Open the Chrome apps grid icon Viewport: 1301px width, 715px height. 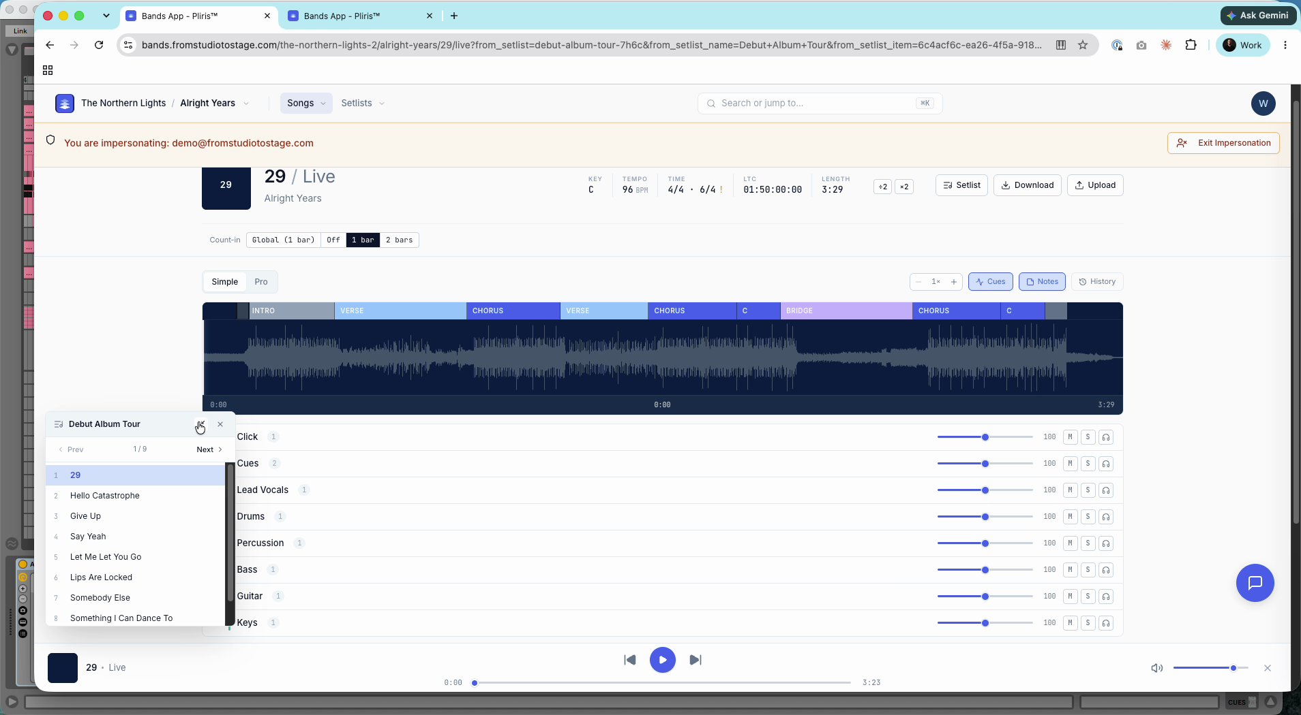(x=48, y=70)
